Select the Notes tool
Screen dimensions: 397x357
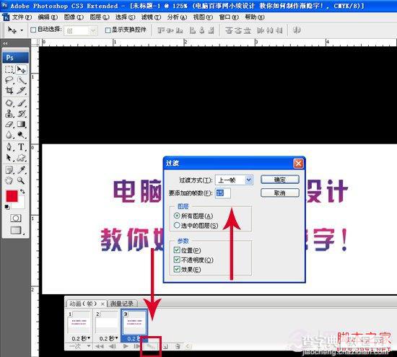9,170
